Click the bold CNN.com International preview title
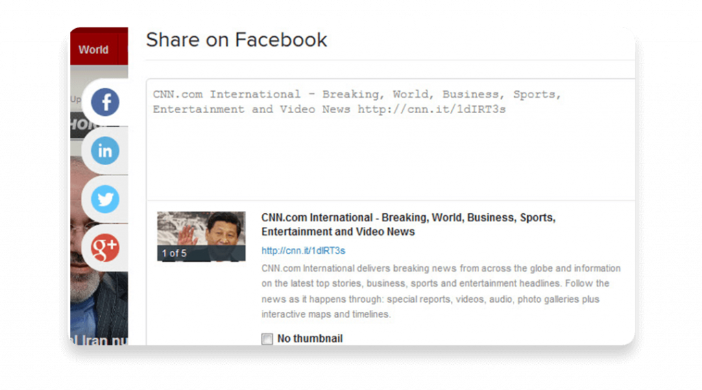702x390 pixels. pyautogui.click(x=408, y=224)
